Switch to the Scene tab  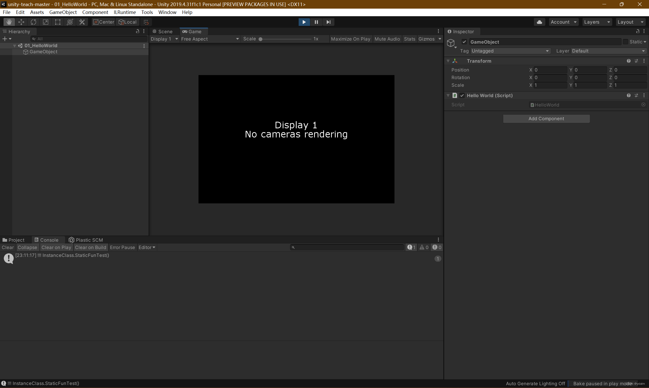pos(163,31)
